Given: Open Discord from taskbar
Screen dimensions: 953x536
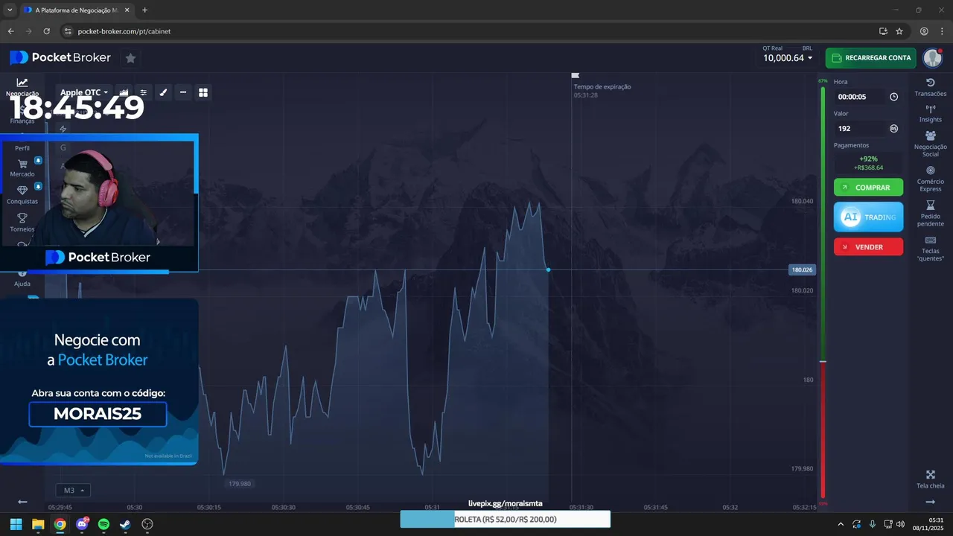Looking at the screenshot, I should [x=82, y=524].
